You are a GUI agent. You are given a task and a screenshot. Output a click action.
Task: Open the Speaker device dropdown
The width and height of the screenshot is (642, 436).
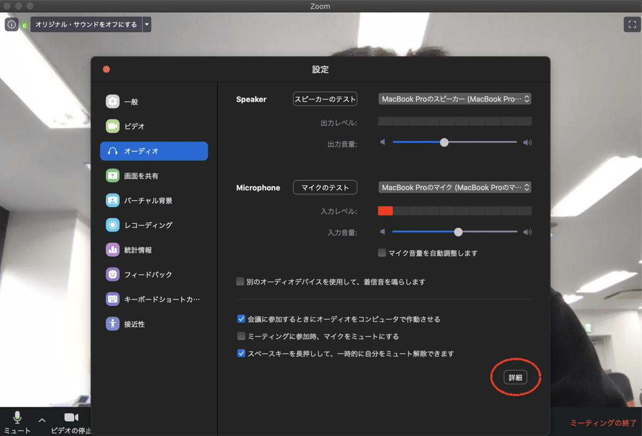click(455, 99)
